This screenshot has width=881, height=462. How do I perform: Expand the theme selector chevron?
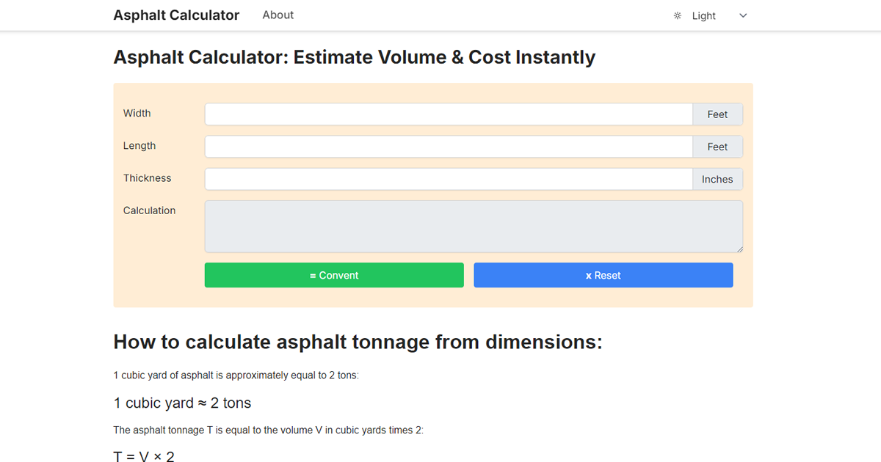743,15
